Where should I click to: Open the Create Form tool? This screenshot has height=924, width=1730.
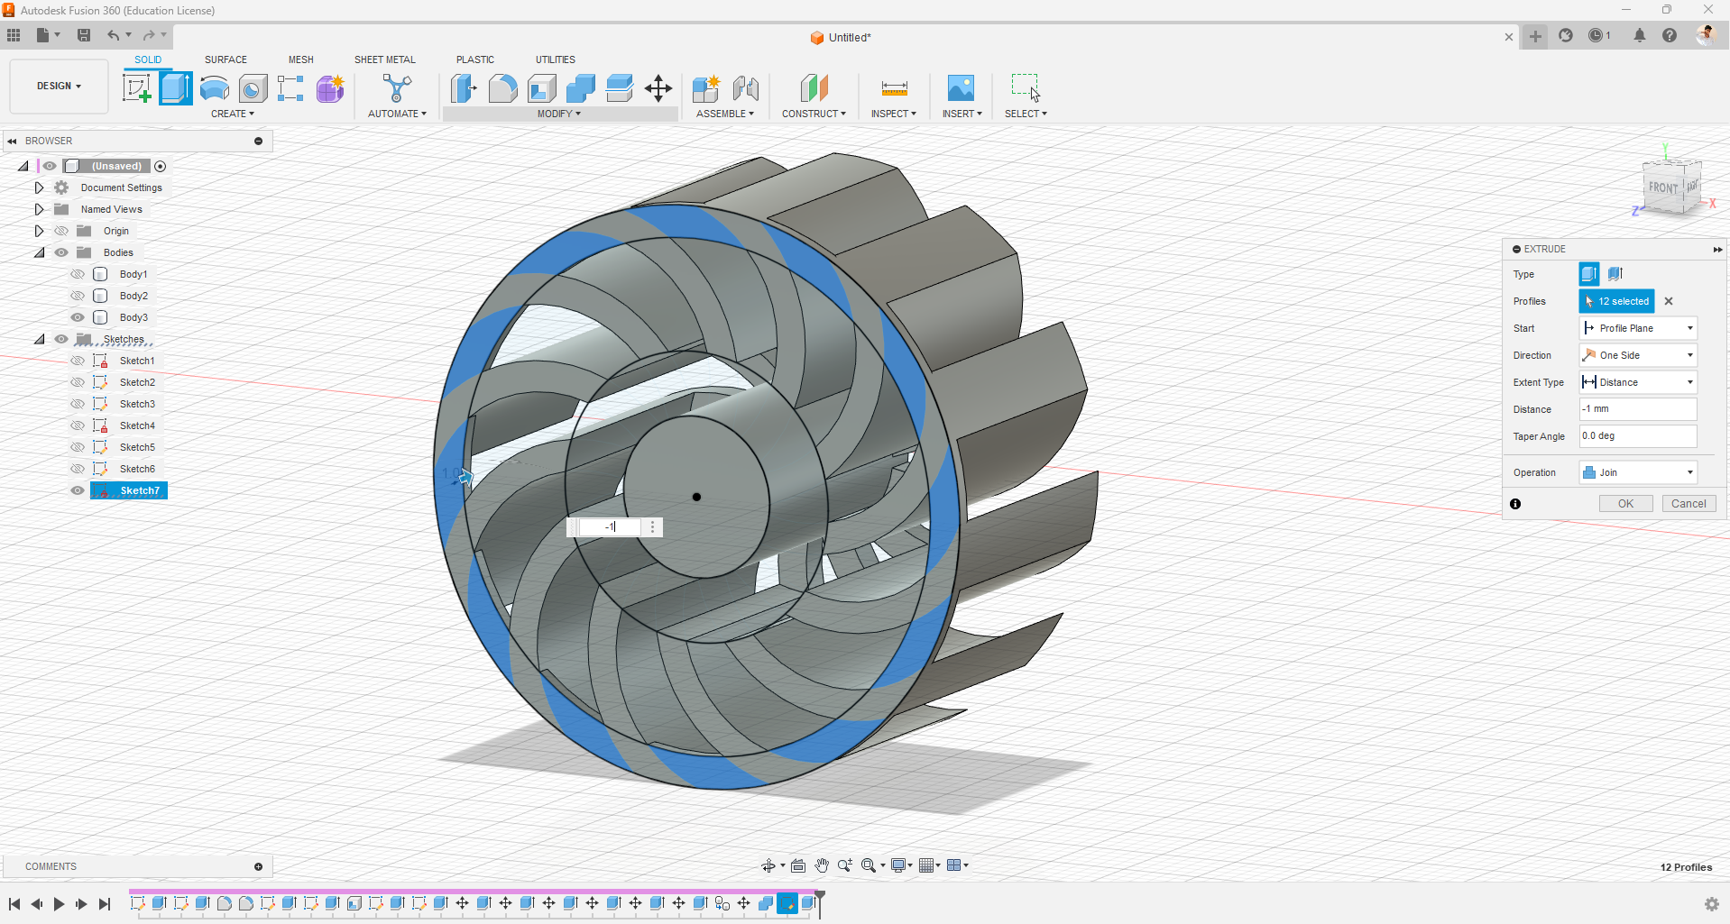point(330,88)
